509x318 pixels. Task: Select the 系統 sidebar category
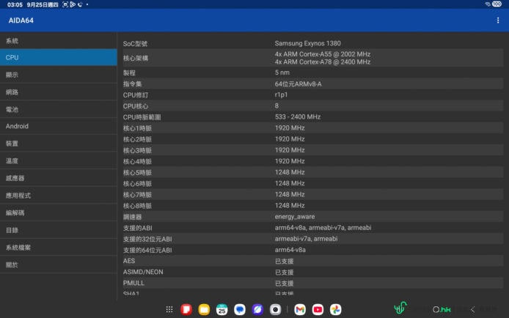[59, 40]
